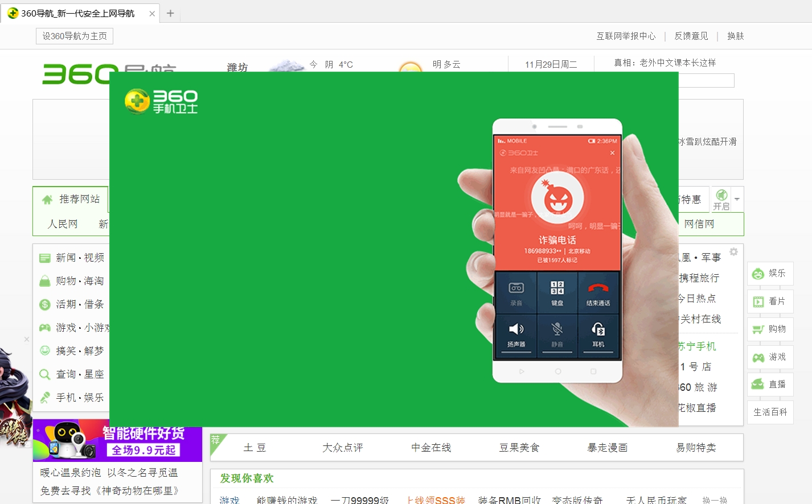The height and width of the screenshot is (504, 812).
Task: Open 能赚钱的游戏 link
Action: (x=287, y=500)
